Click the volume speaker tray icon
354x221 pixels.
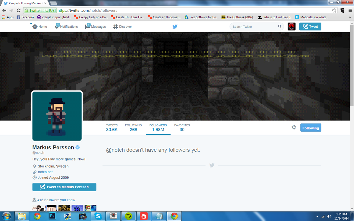pos(329,216)
